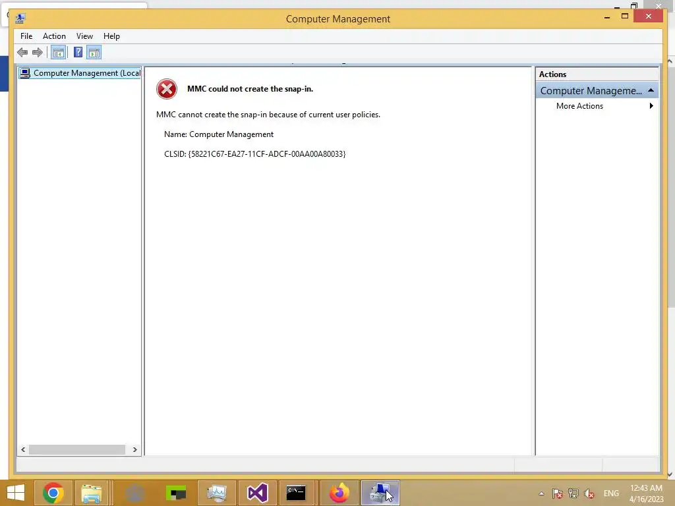Click the gray round taskbar icon
Screen dimensions: 675x506
click(134, 493)
